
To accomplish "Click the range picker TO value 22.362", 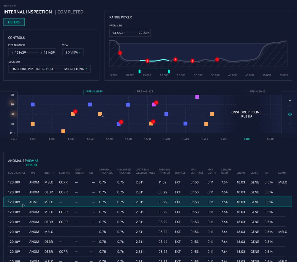I will tap(144, 33).
